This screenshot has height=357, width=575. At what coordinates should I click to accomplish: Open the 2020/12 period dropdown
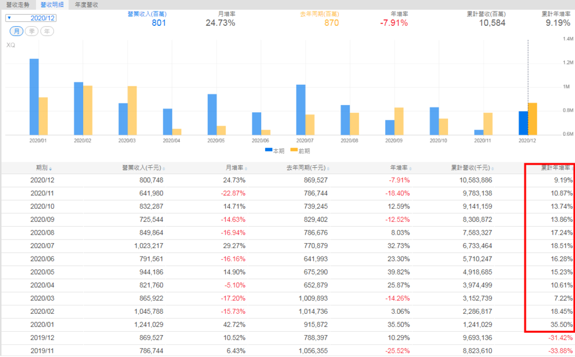[31, 18]
